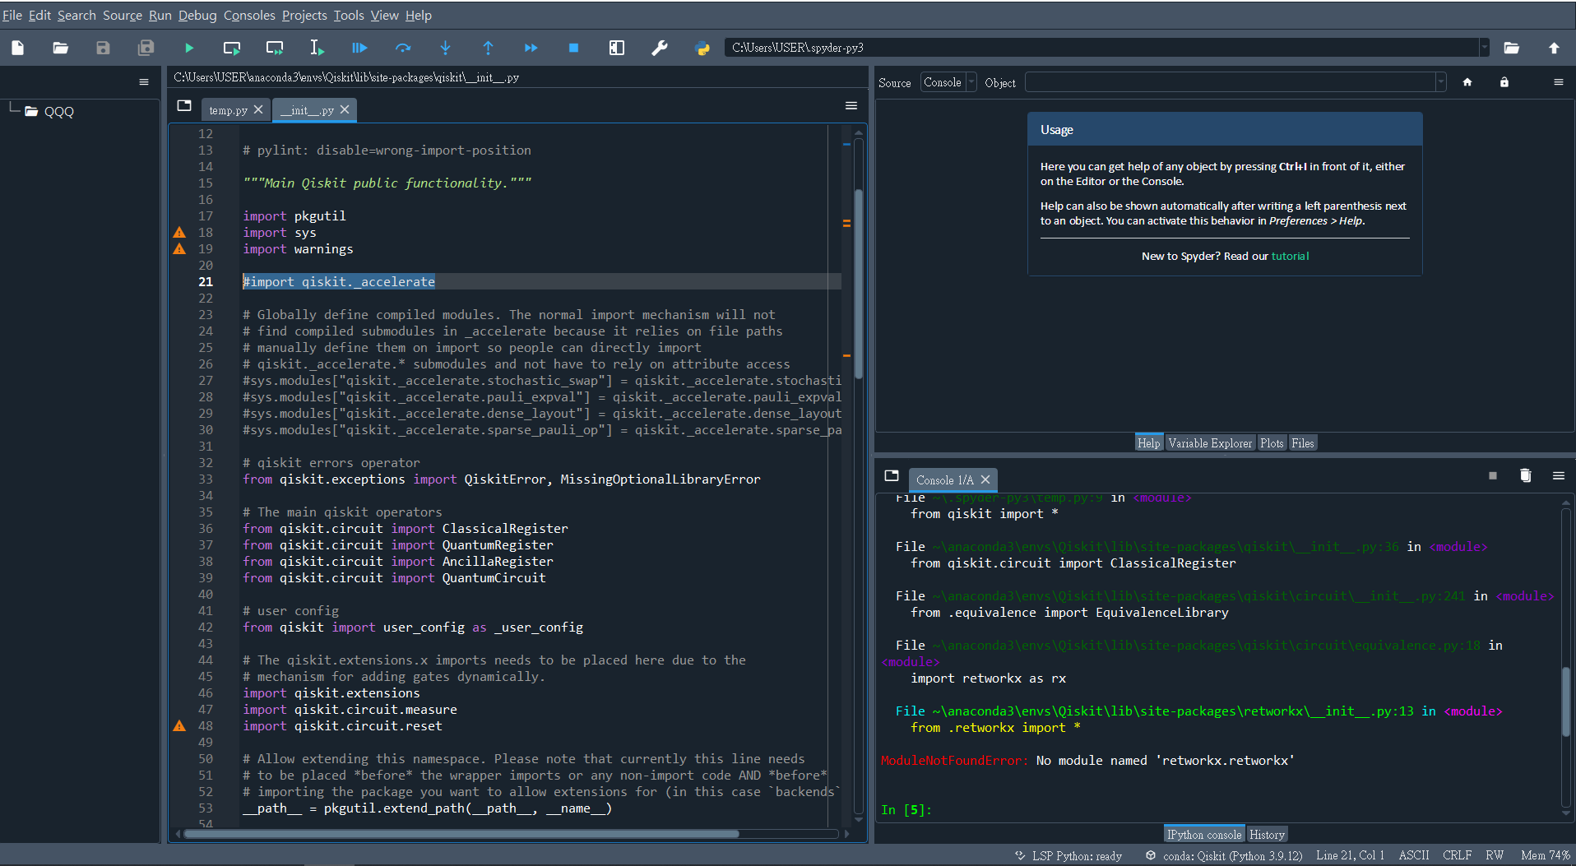The width and height of the screenshot is (1576, 866).
Task: Click the Line 21, Col 1 indicator
Action: point(1350,855)
